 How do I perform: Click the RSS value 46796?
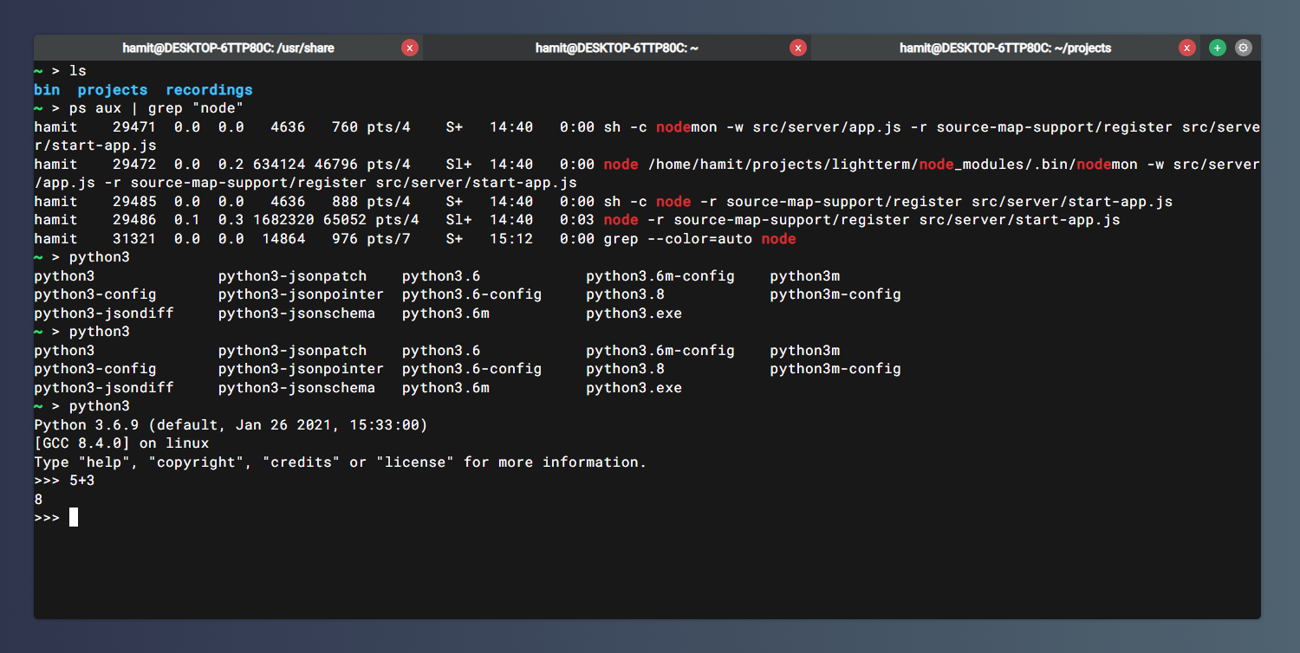336,165
